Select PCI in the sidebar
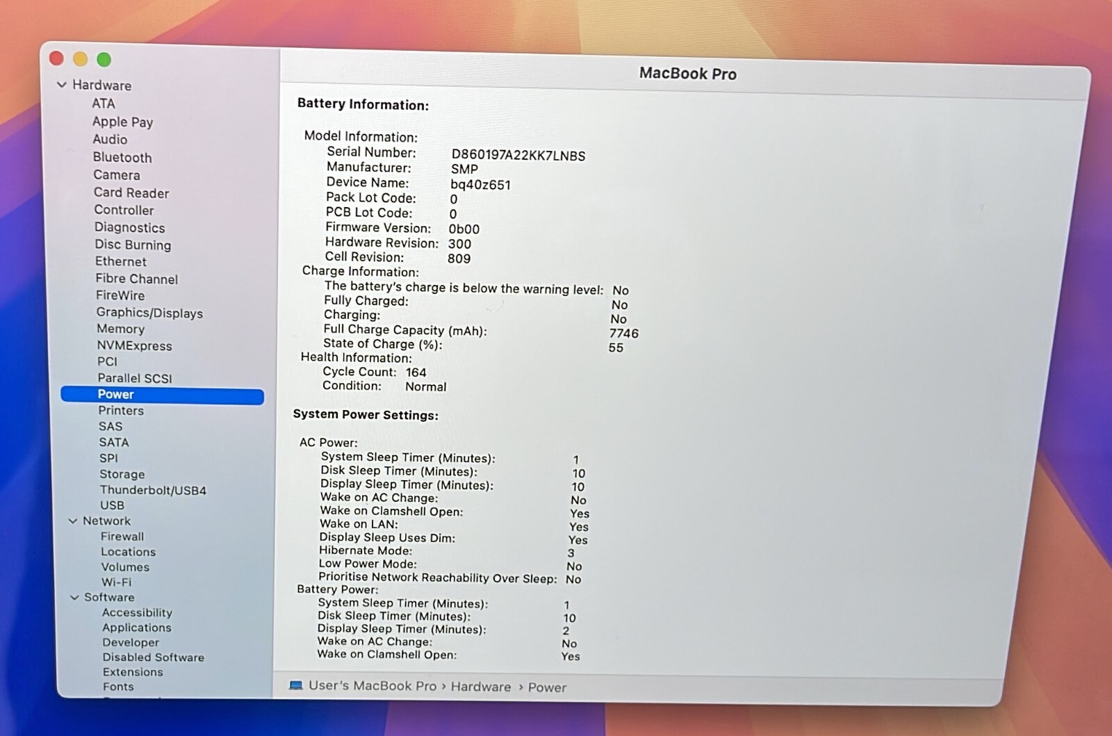 click(107, 361)
